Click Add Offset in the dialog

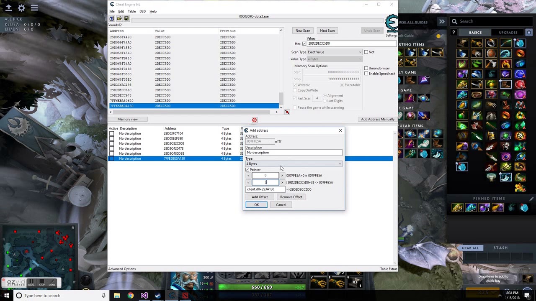click(260, 197)
